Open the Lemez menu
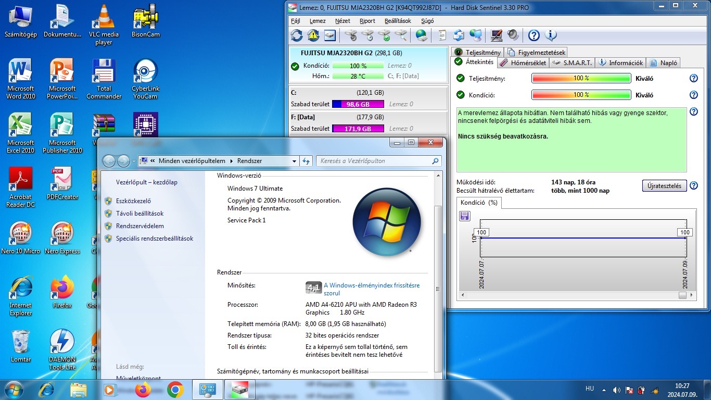Screen dimensions: 711x400 (318, 21)
